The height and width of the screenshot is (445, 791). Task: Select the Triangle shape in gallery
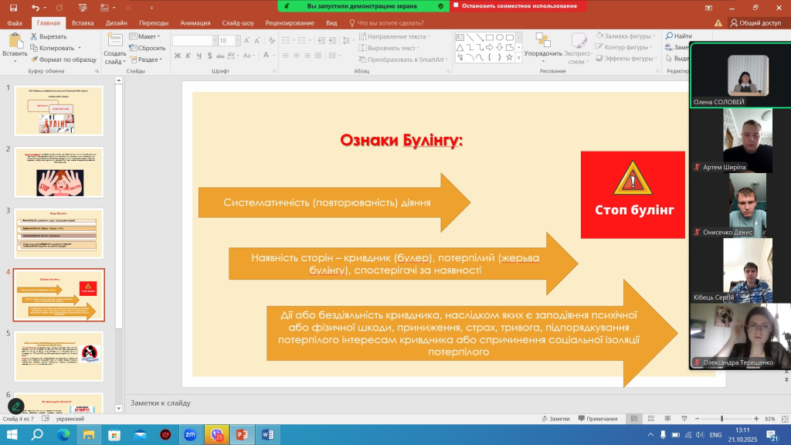460,47
